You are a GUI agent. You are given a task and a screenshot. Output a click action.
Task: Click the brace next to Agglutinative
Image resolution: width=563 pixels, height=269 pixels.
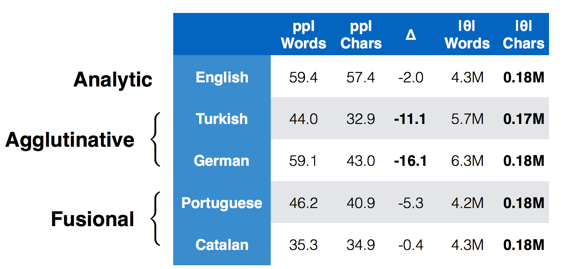pyautogui.click(x=155, y=139)
